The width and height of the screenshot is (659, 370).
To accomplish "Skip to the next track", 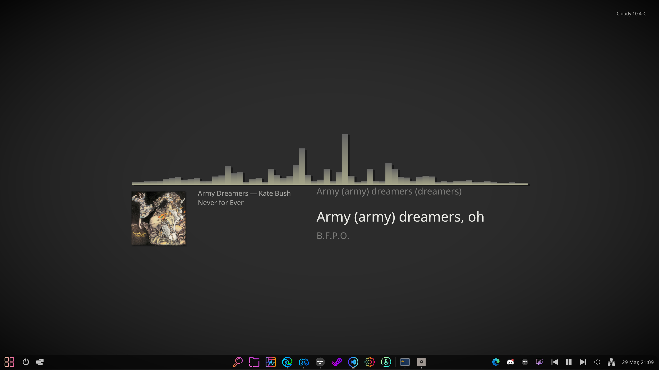I will point(583,362).
